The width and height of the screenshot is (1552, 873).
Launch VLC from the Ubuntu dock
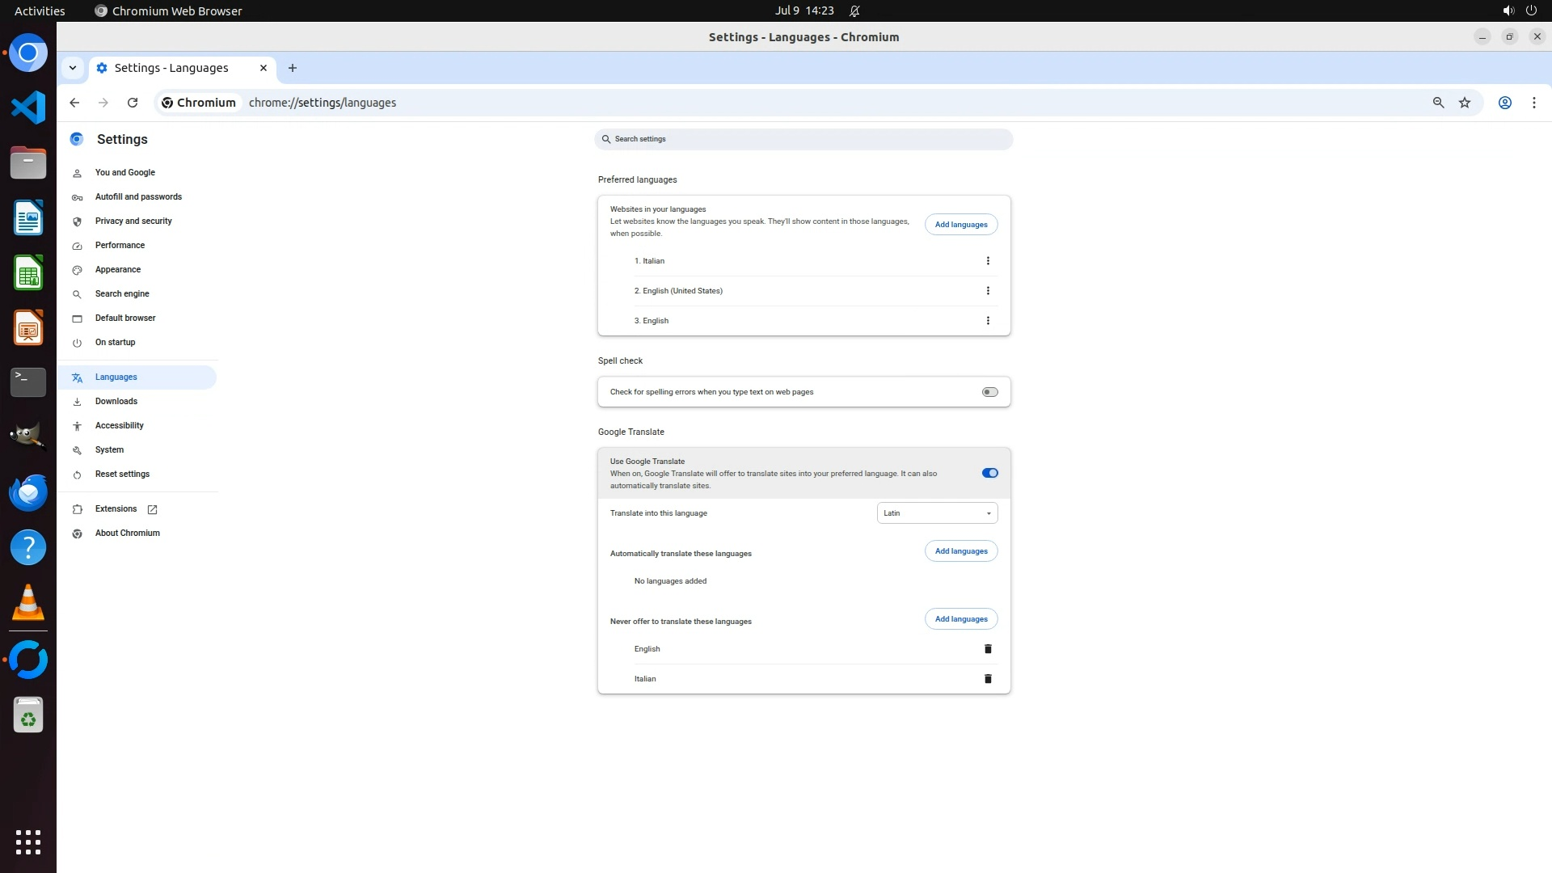click(28, 603)
